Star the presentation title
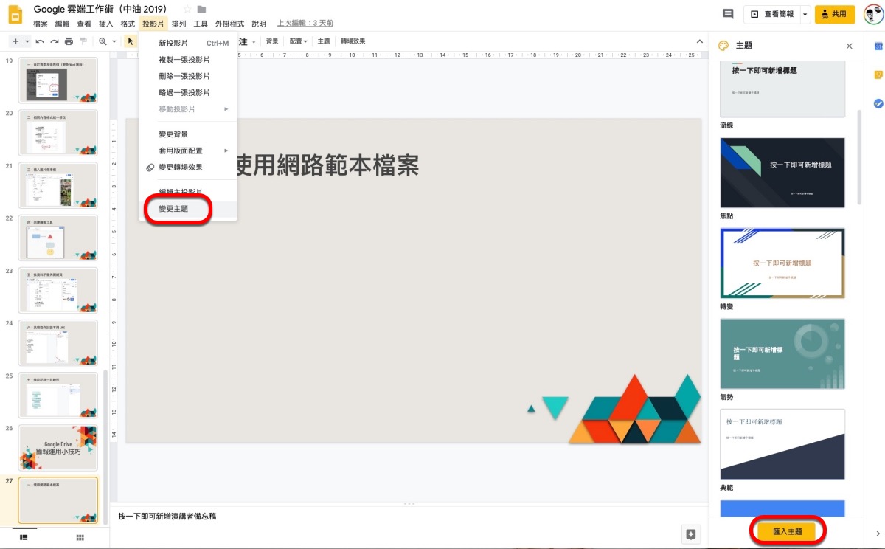This screenshot has width=885, height=549. click(187, 9)
